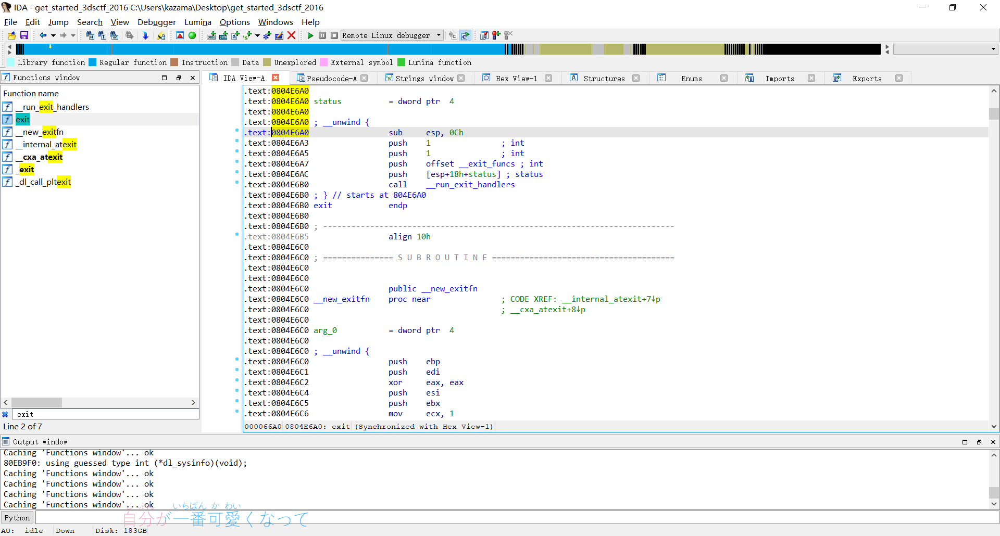Open the Windows menu
Screen dimensions: 1000x536
click(x=276, y=22)
